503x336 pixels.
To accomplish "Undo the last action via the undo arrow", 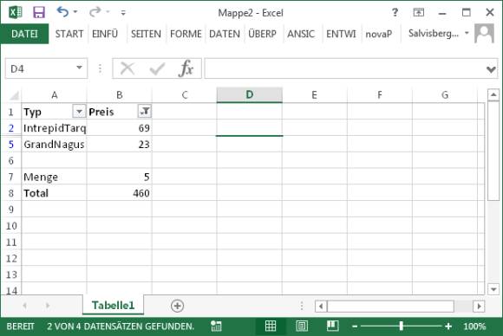I will [x=62, y=12].
